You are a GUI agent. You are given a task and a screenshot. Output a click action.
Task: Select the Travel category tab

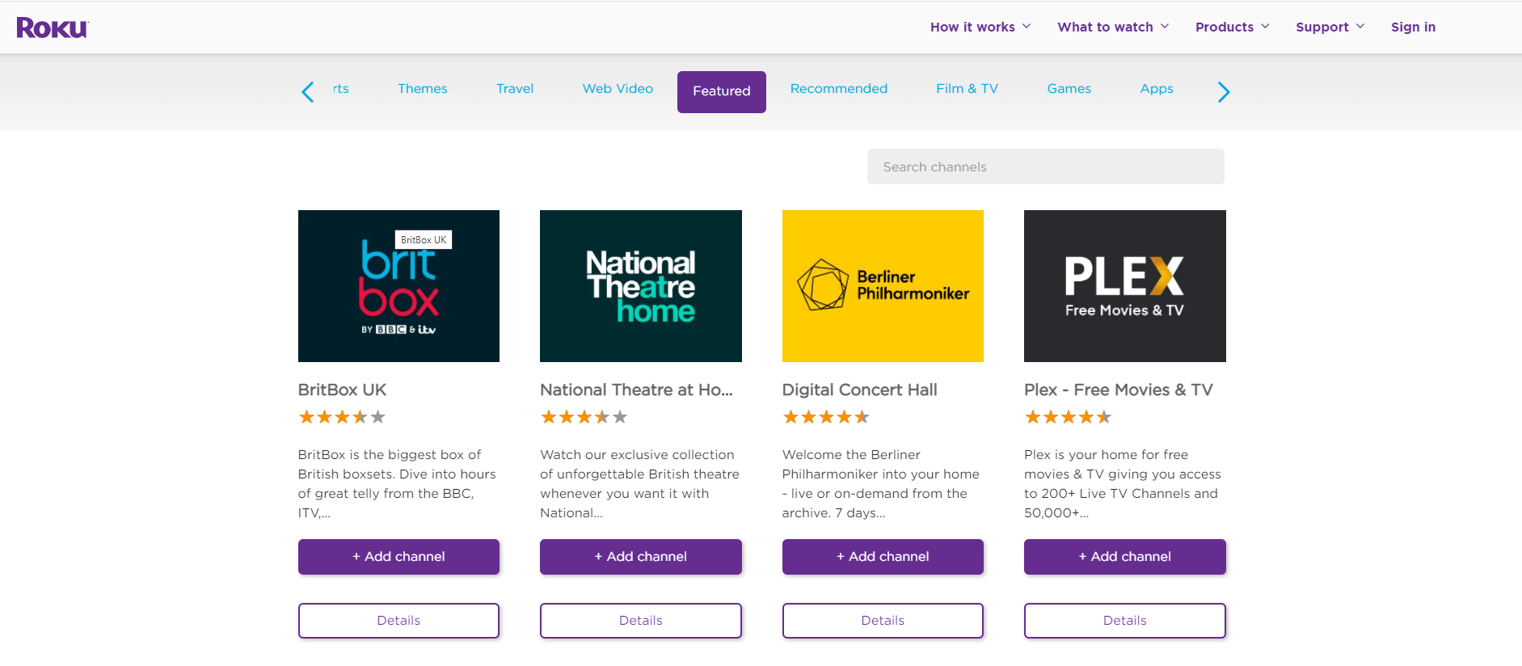[515, 89]
